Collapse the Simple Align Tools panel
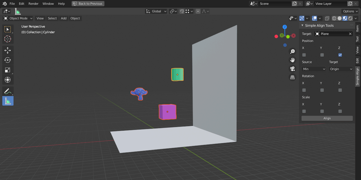 click(302, 25)
